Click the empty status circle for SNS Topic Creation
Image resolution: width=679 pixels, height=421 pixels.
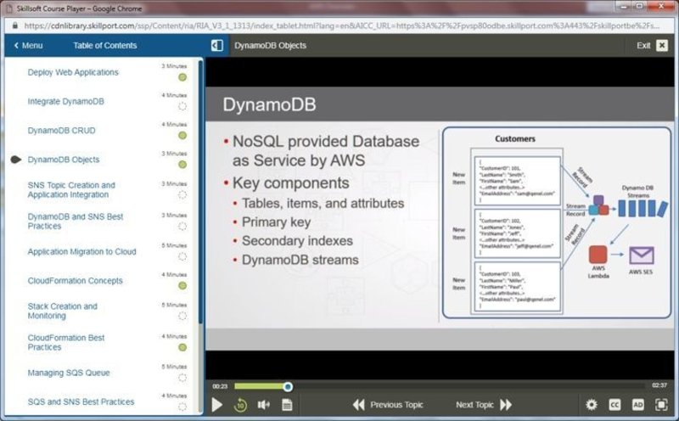point(182,195)
